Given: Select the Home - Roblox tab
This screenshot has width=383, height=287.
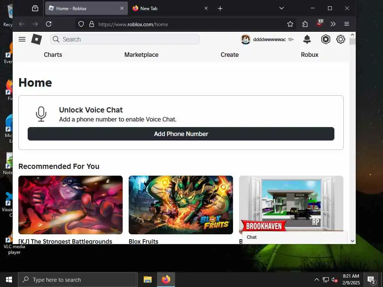Looking at the screenshot, I should (x=86, y=8).
